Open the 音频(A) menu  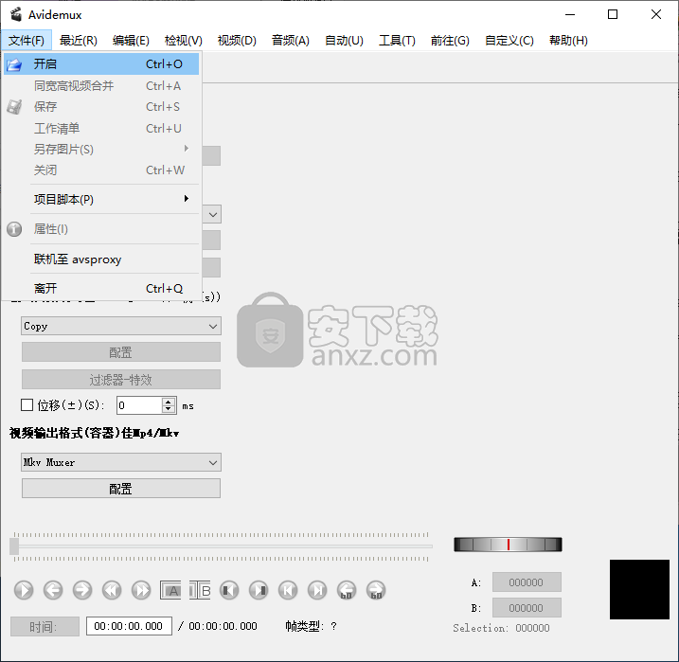pyautogui.click(x=291, y=41)
